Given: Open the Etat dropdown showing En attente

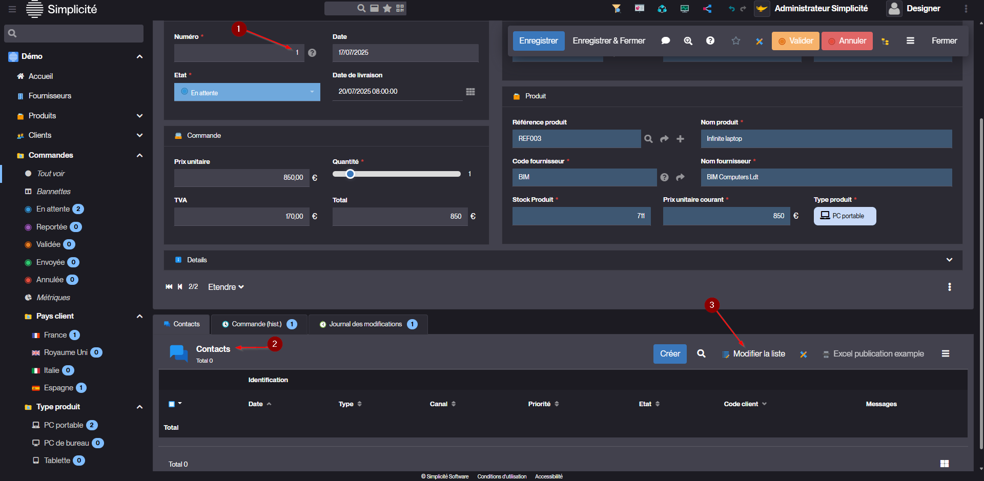Looking at the screenshot, I should tap(247, 92).
